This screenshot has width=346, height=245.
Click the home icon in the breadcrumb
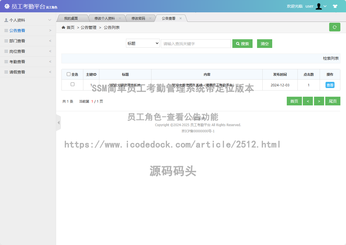[x=63, y=27]
